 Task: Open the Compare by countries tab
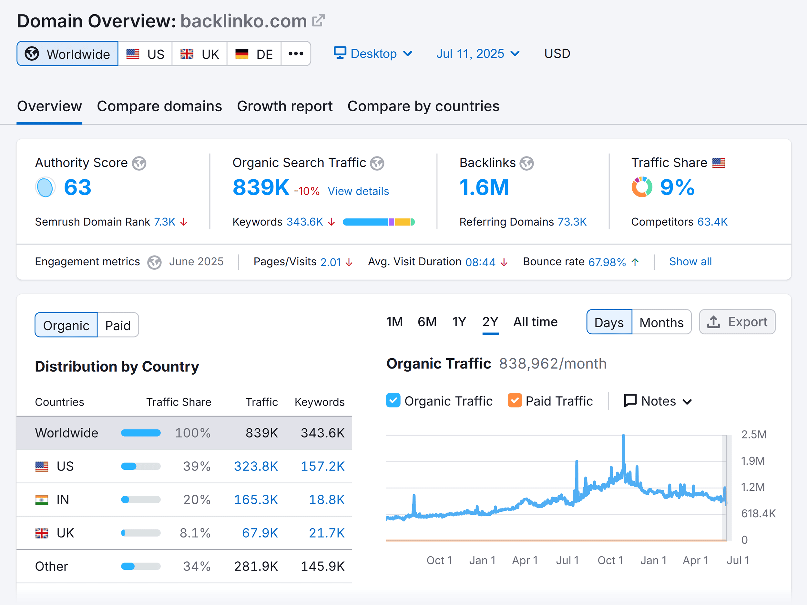click(x=424, y=106)
